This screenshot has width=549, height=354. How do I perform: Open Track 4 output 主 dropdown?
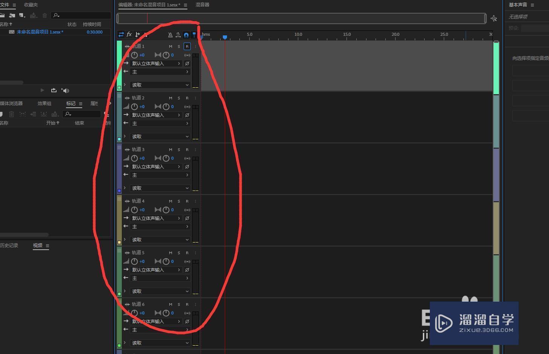coord(160,227)
